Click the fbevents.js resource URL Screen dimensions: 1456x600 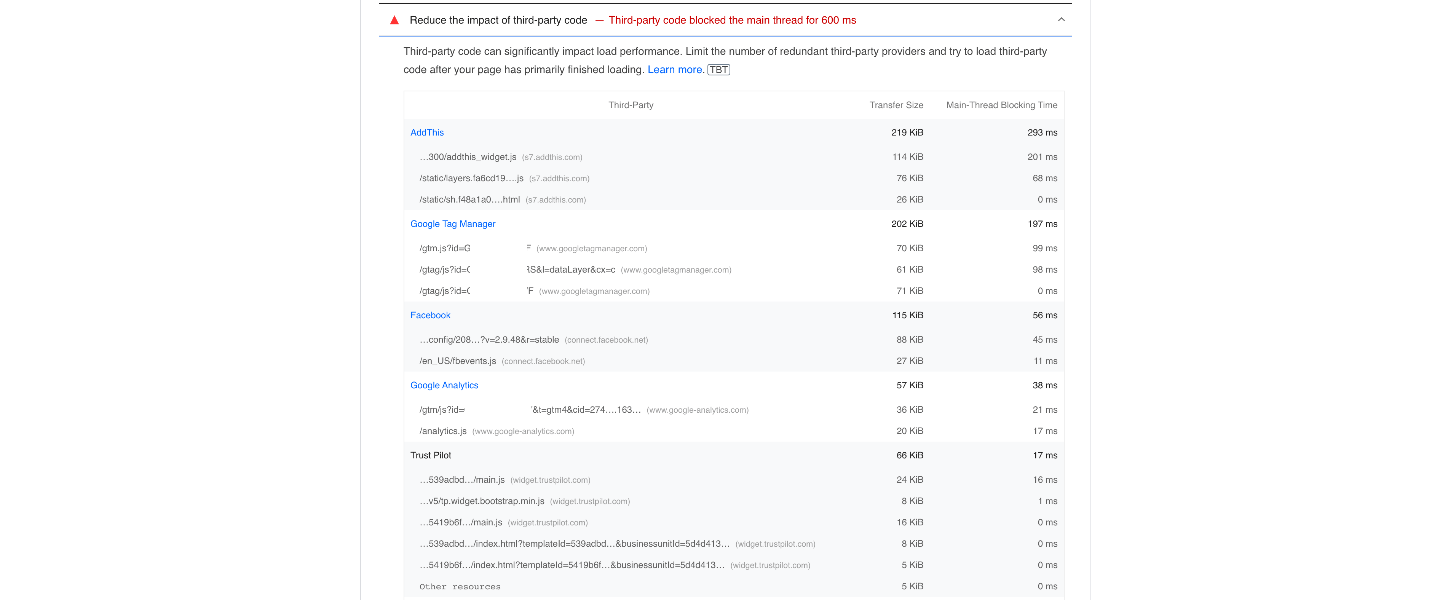(458, 361)
